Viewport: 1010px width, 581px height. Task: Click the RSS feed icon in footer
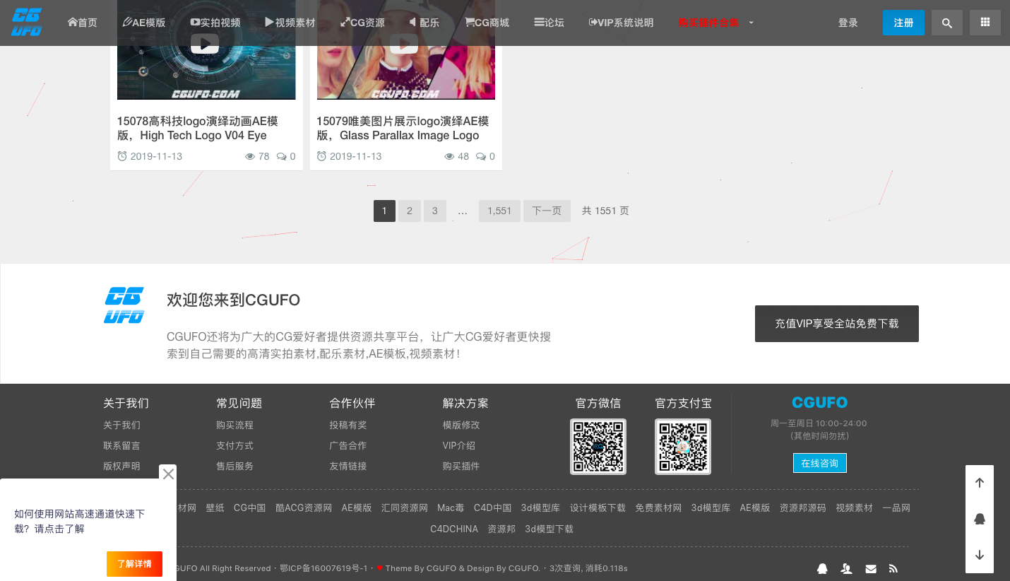[893, 568]
